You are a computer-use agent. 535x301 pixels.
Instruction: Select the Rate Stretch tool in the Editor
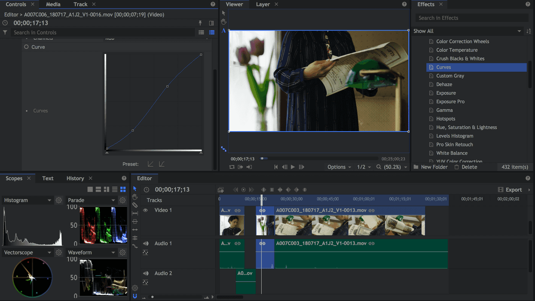[135, 246]
